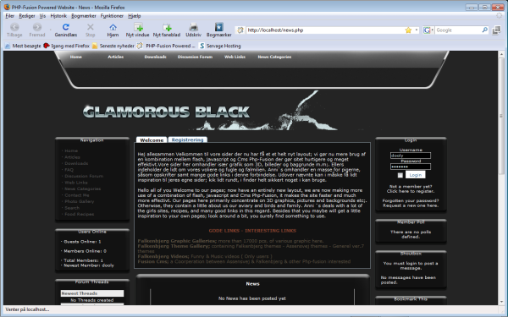Open Nyt vindue new window icon

point(138,27)
